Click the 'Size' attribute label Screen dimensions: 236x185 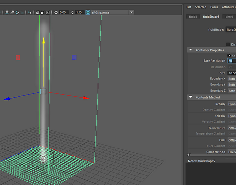222,73
